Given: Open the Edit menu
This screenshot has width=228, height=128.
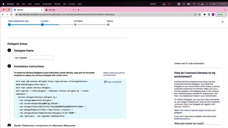Looking at the screenshot, I should (24, 4).
